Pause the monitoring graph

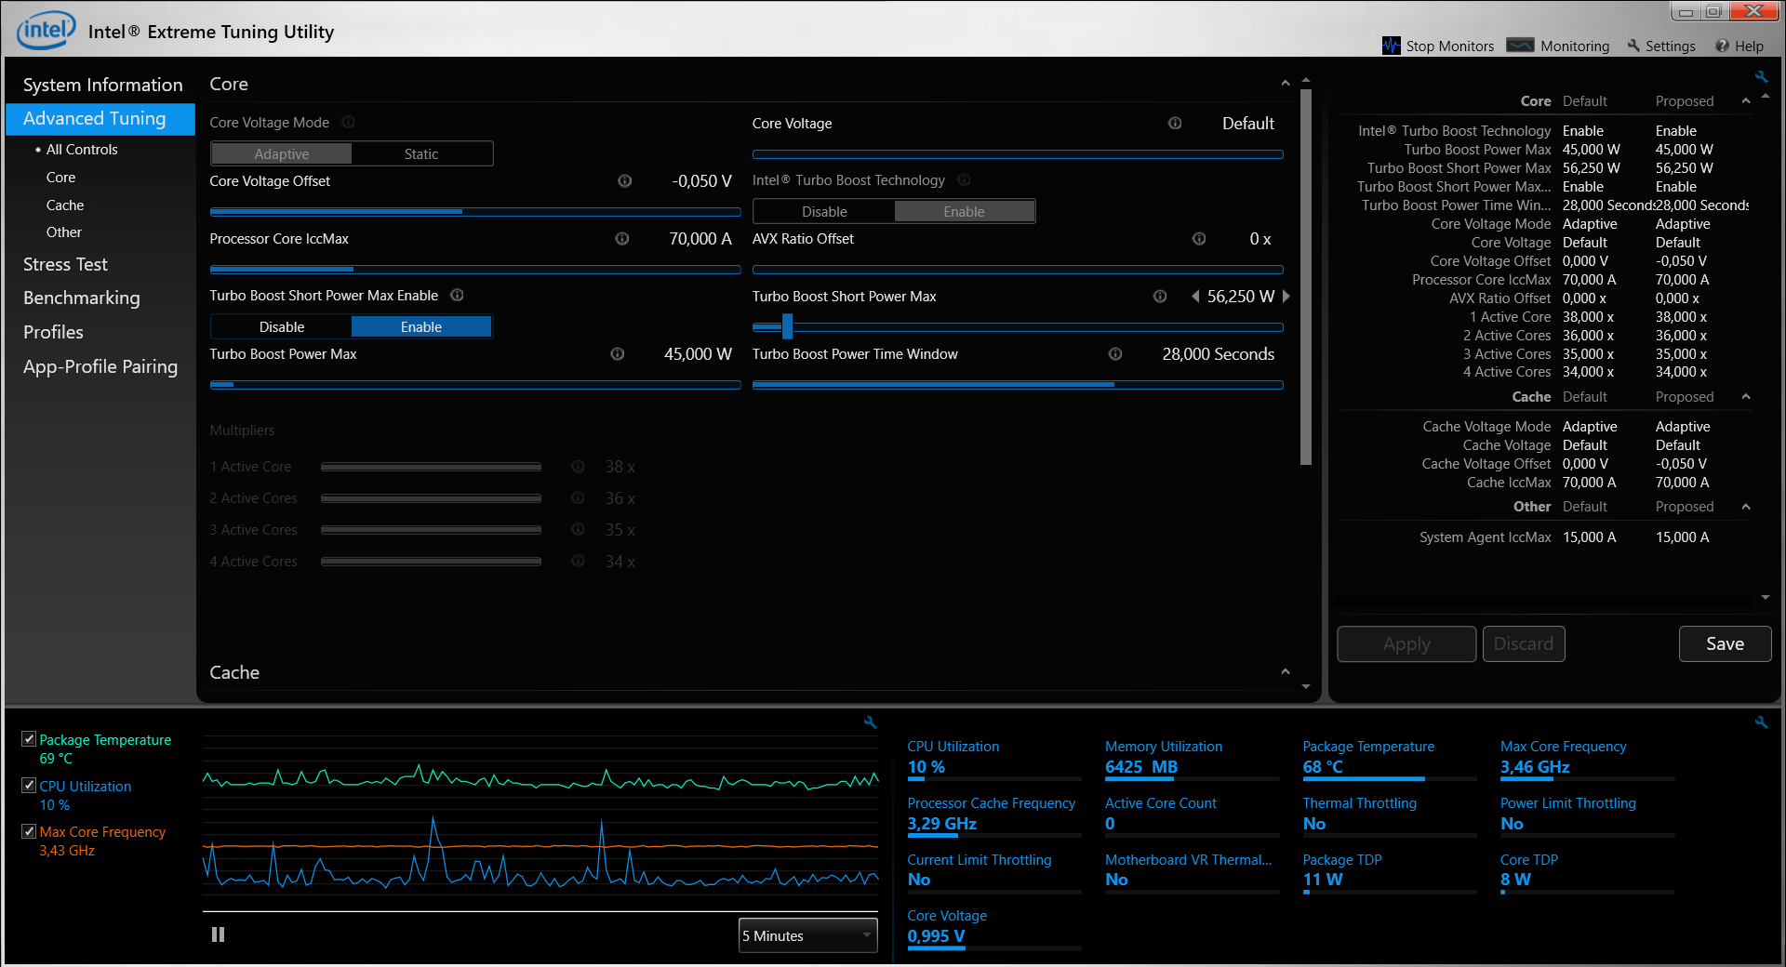click(218, 934)
